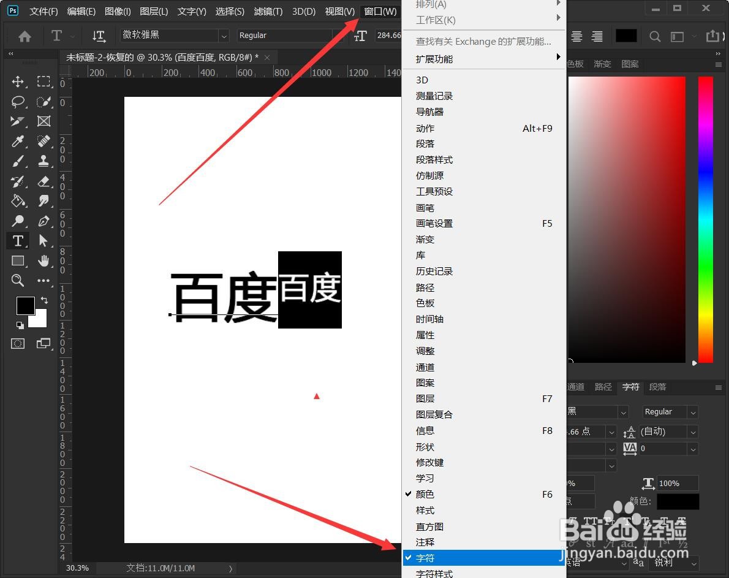729x578 pixels.
Task: Open (自动) leading dropdown
Action: pyautogui.click(x=693, y=432)
